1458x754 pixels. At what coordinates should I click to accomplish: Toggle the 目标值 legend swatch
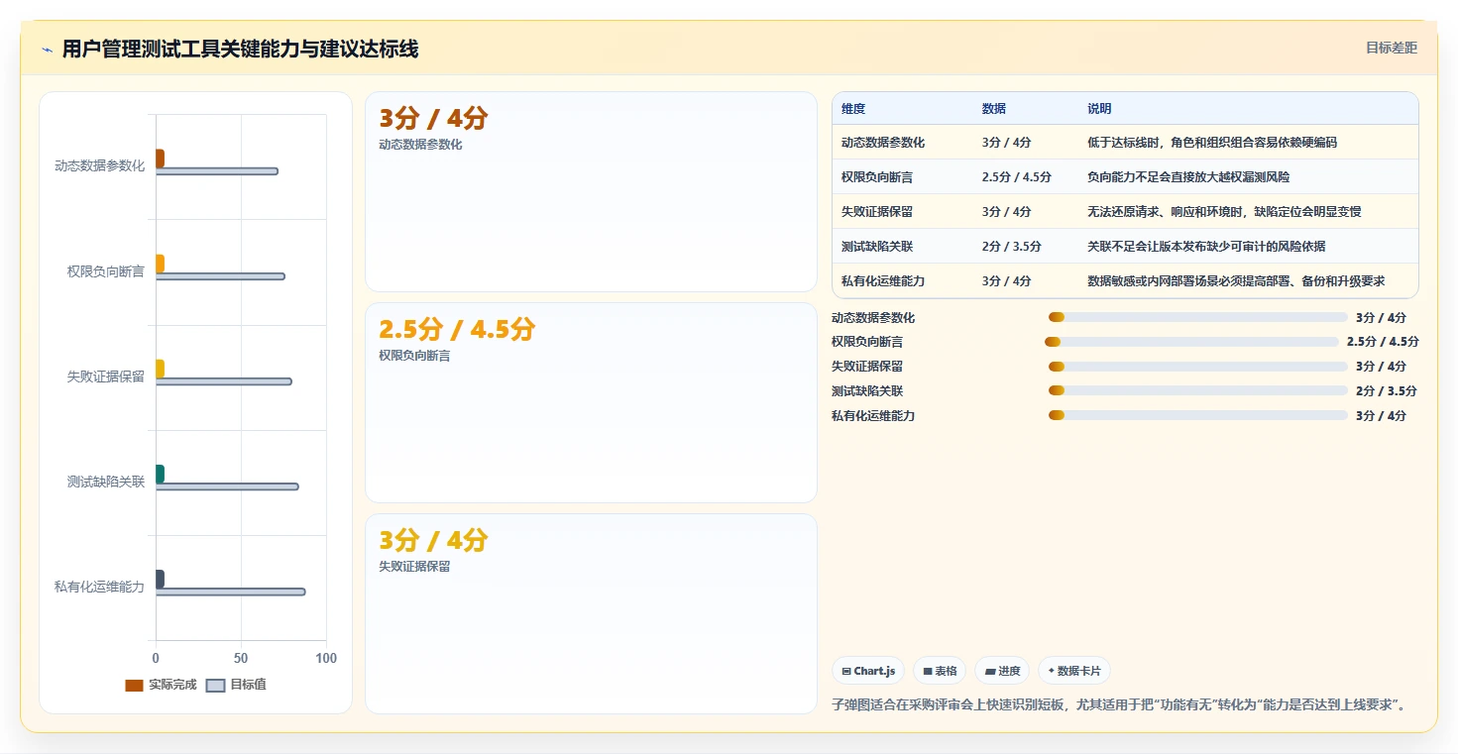pos(215,685)
